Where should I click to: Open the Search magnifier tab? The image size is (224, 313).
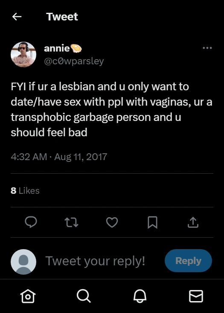coord(84,296)
